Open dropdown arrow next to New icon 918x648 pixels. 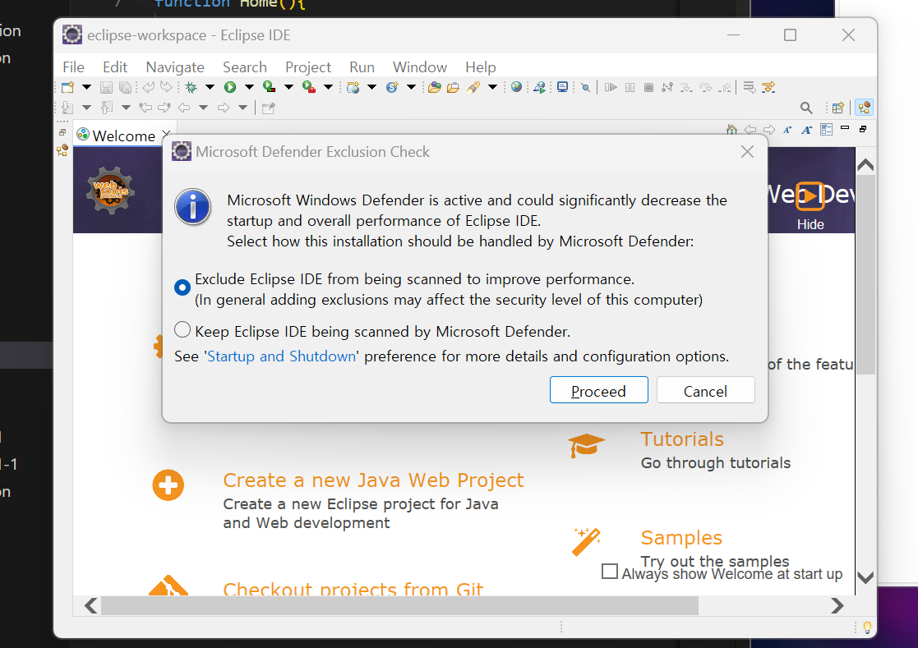pyautogui.click(x=86, y=87)
